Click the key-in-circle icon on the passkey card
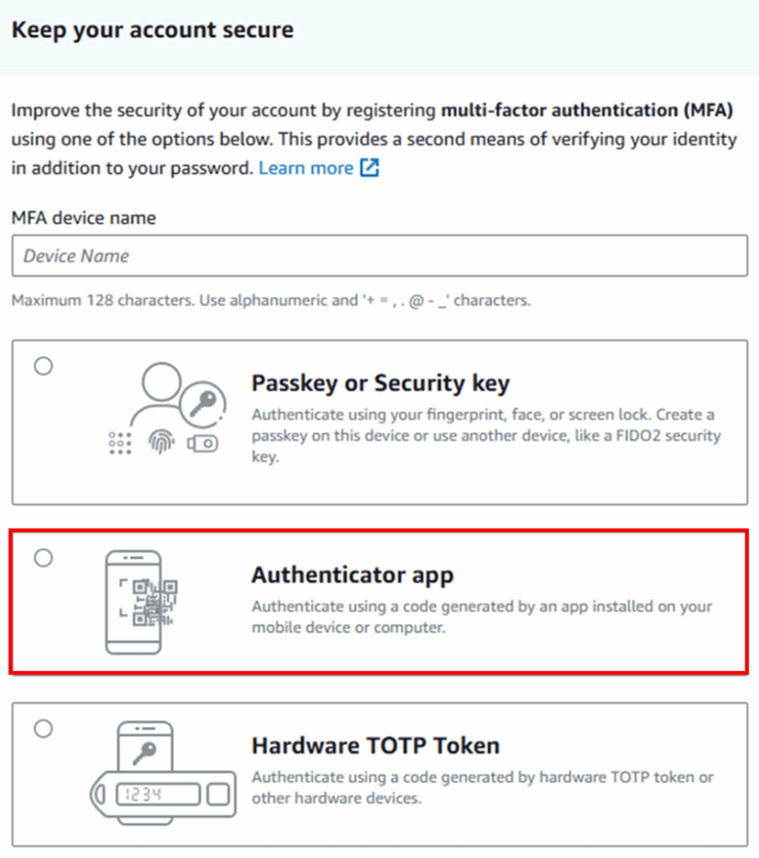The height and width of the screenshot is (858, 759). 203,405
